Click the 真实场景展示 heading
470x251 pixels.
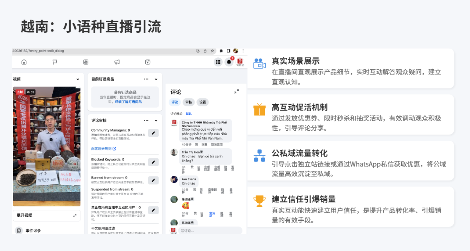click(295, 61)
